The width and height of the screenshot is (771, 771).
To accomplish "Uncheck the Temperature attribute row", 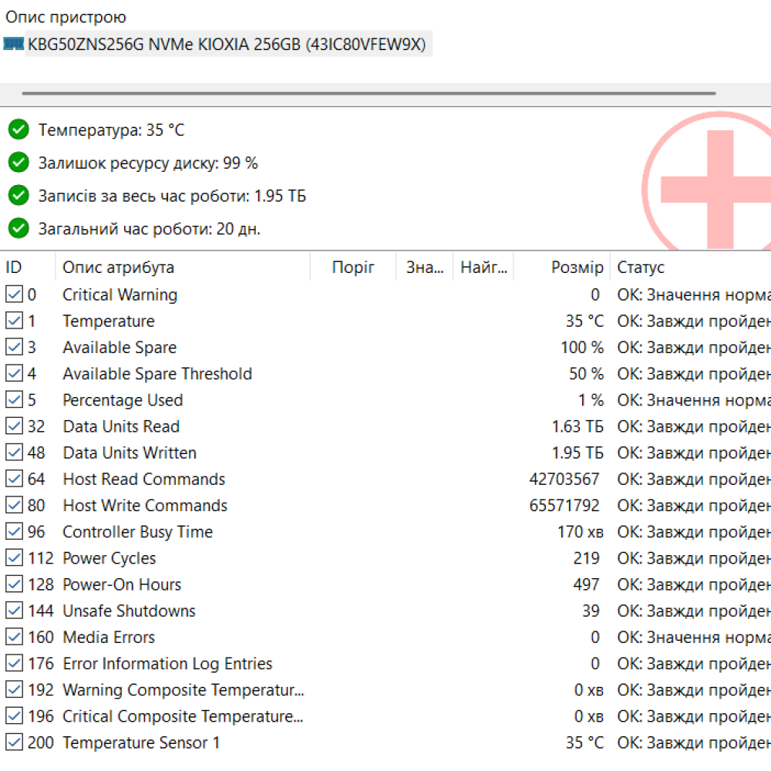I will point(13,321).
